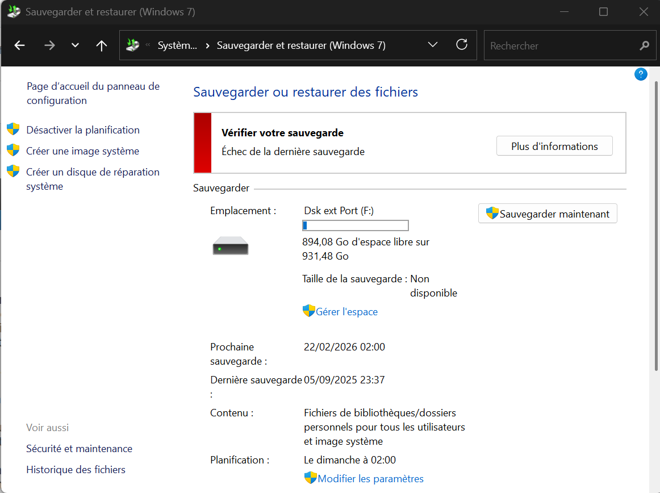Click the 22/02/2026 02:00 next backup date
Image resolution: width=660 pixels, height=493 pixels.
tap(344, 347)
